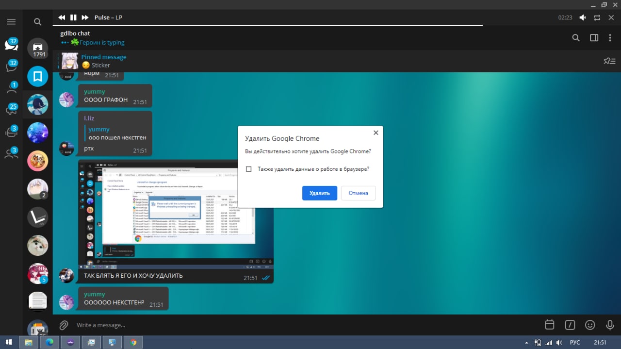Viewport: 621px width, 349px height.
Task: Open the orange cartoon avatar chat
Action: (x=38, y=161)
